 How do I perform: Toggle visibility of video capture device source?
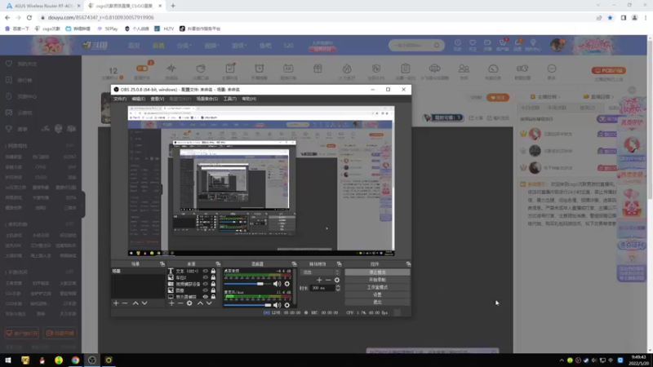(x=206, y=284)
